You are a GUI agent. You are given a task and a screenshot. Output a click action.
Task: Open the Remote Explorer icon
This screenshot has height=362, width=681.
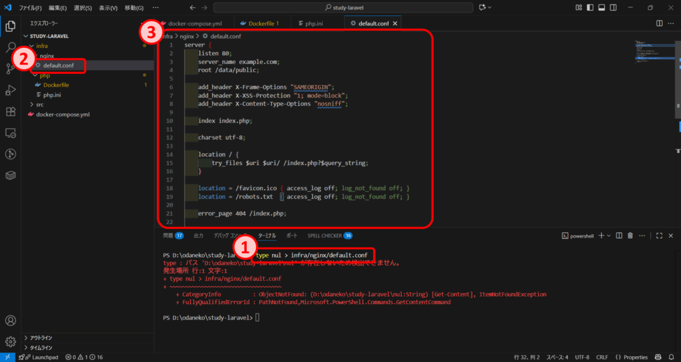(11, 133)
